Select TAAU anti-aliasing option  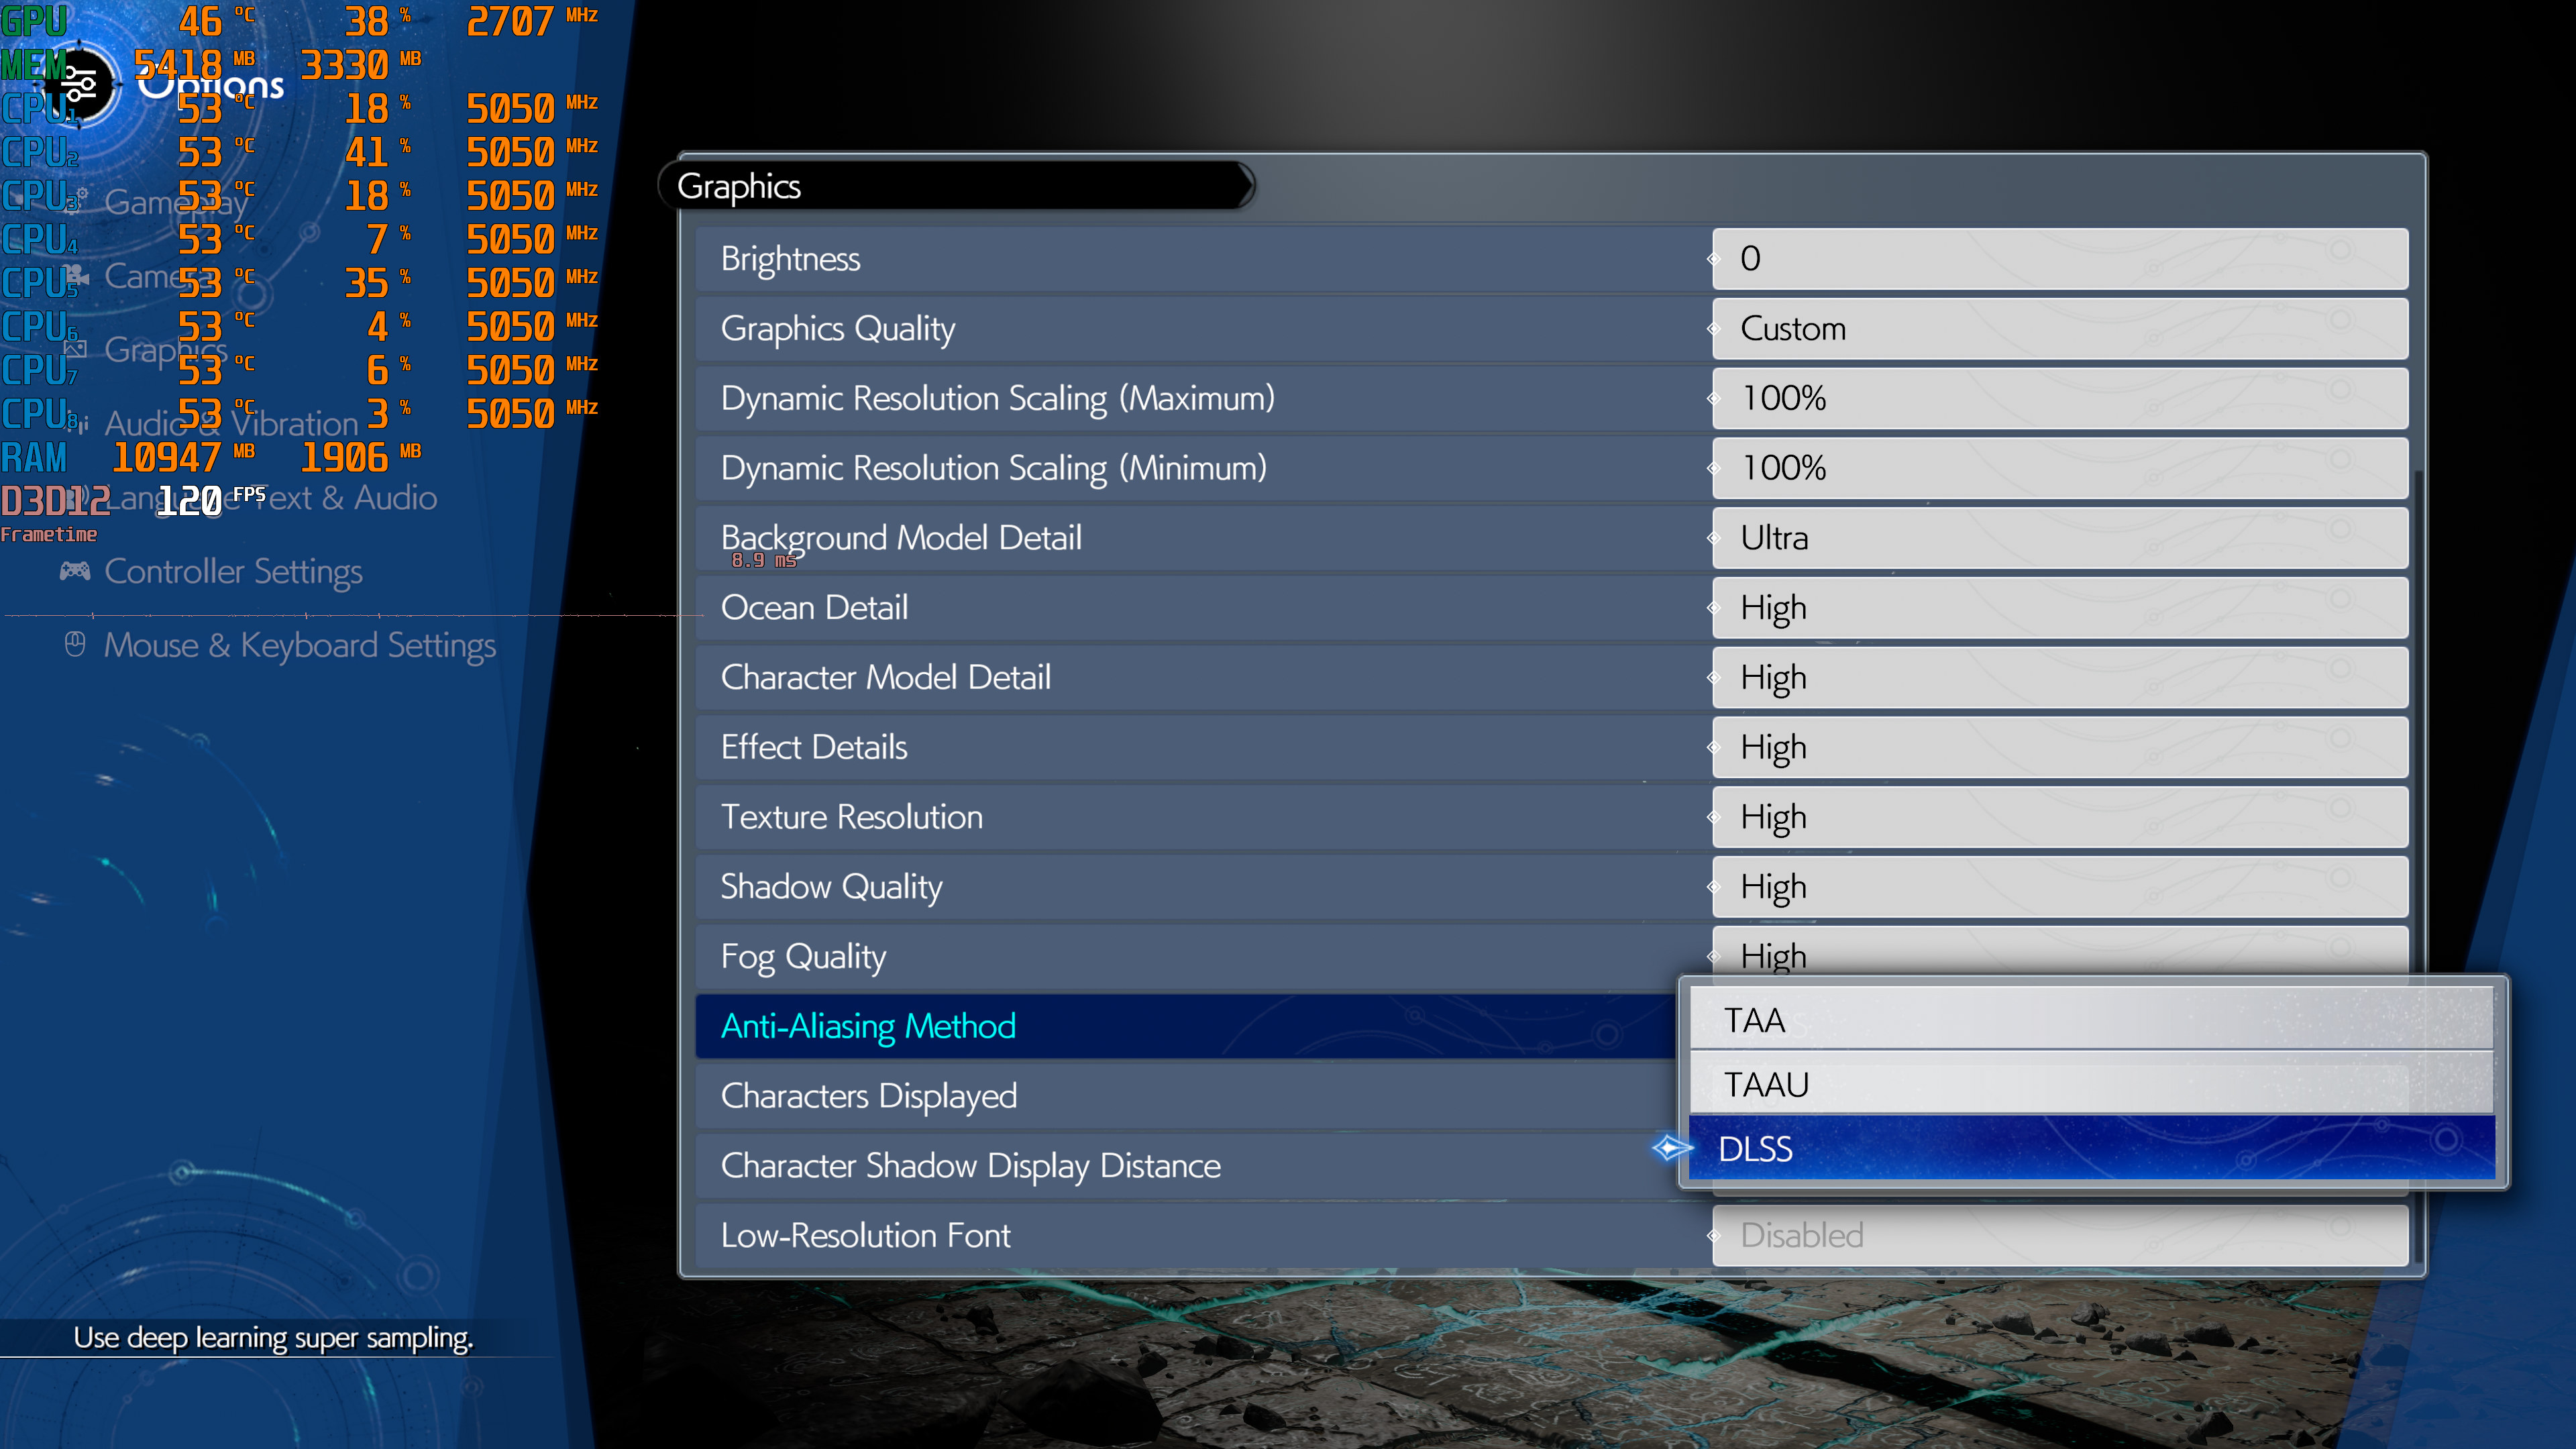2090,1084
